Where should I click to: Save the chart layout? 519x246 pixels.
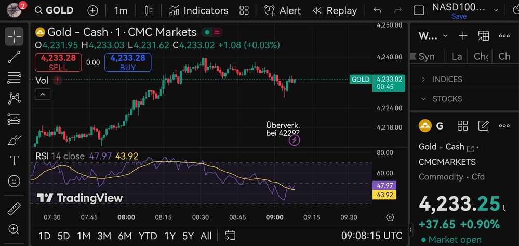click(459, 16)
